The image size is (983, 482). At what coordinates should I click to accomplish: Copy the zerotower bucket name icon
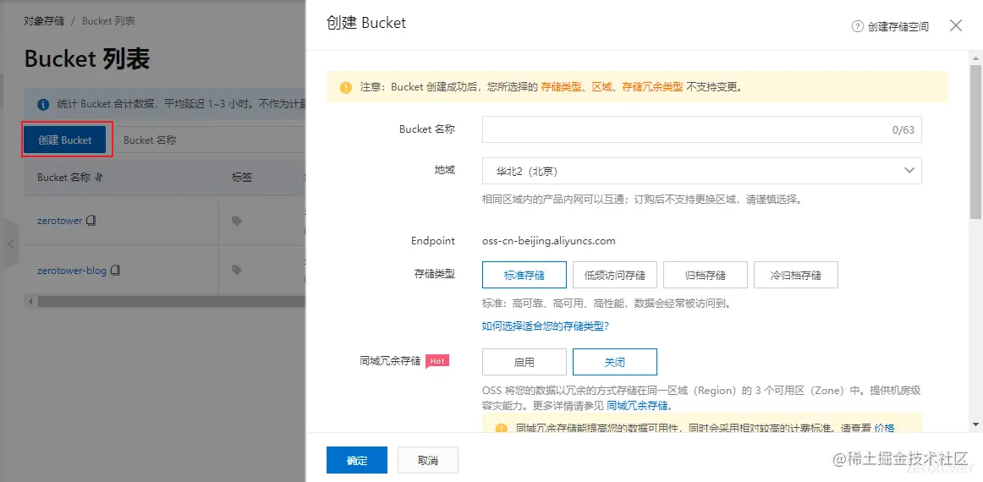pyautogui.click(x=91, y=221)
